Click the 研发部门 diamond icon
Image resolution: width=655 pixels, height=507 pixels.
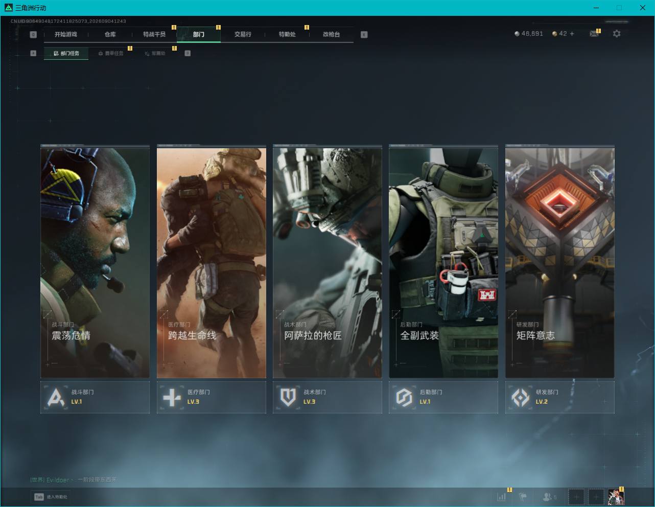(521, 397)
